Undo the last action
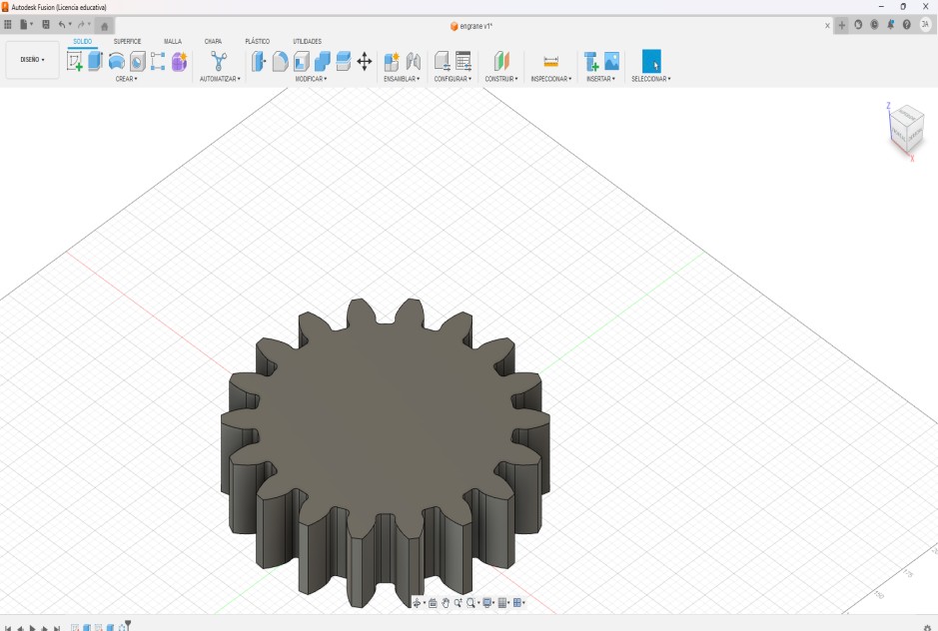 tap(62, 25)
